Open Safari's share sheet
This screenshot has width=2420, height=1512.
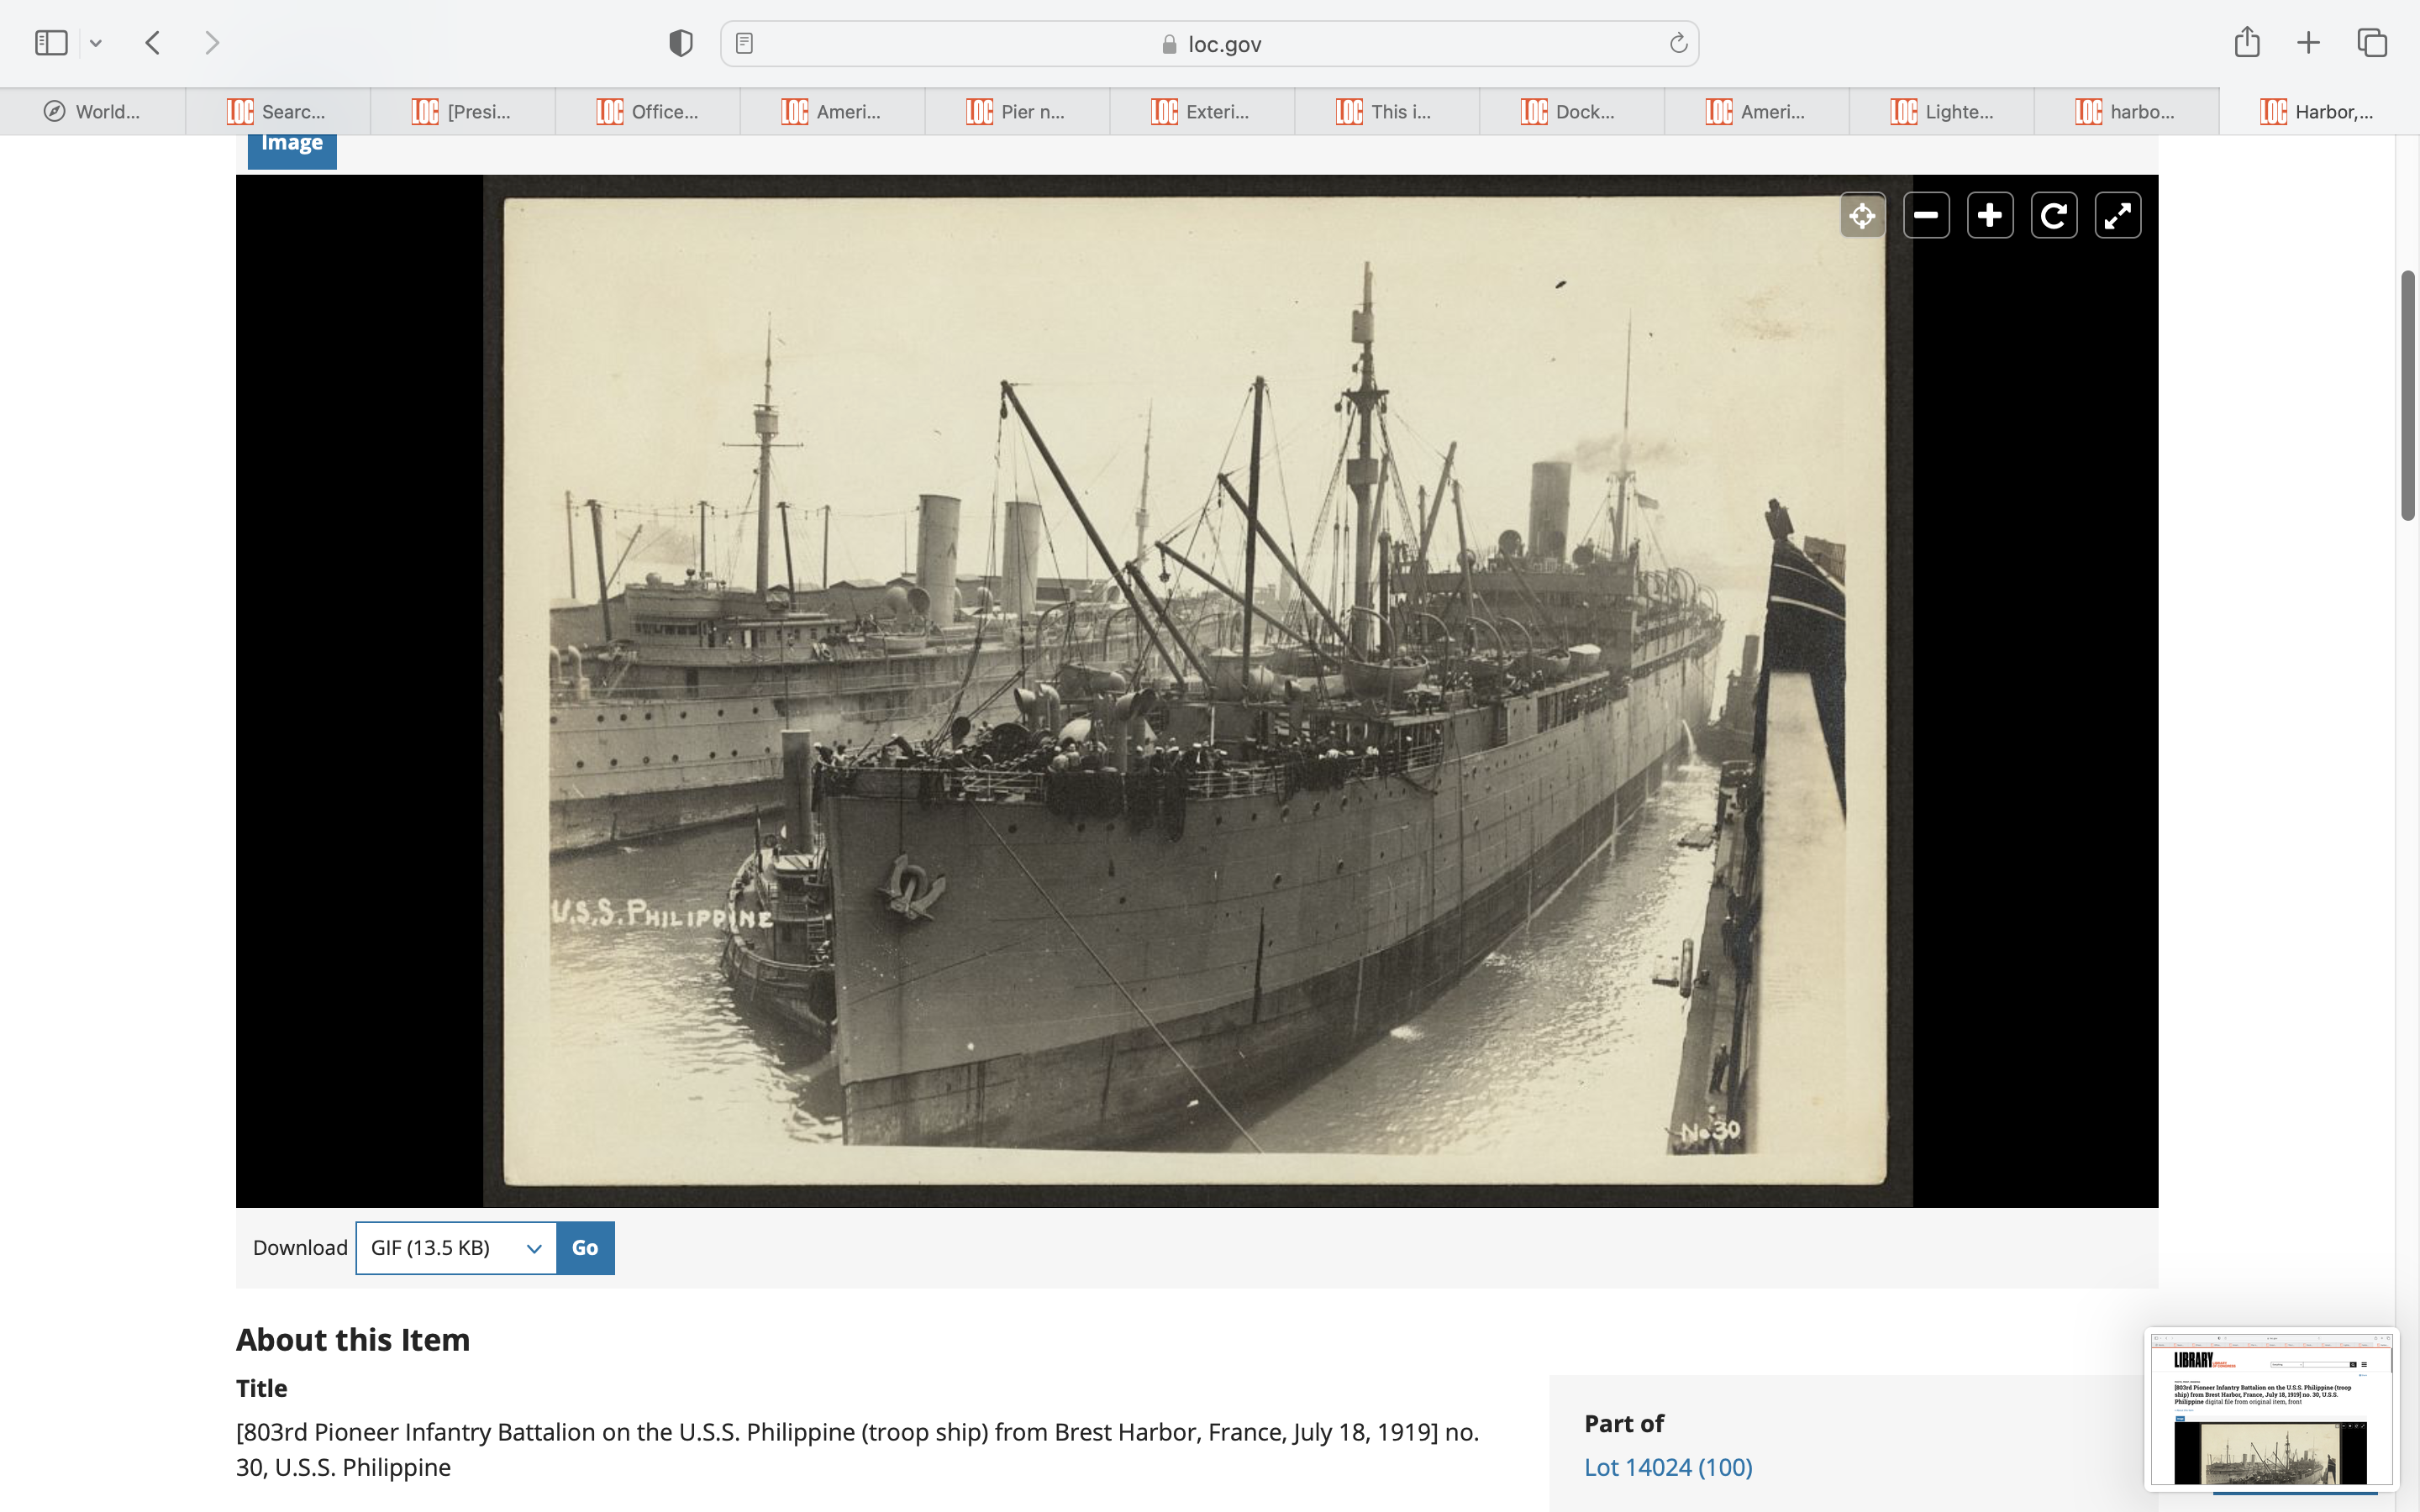pyautogui.click(x=2247, y=42)
